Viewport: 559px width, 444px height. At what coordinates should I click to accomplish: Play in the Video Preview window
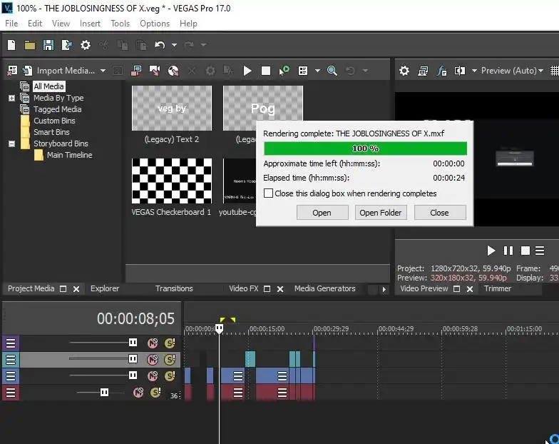click(491, 251)
